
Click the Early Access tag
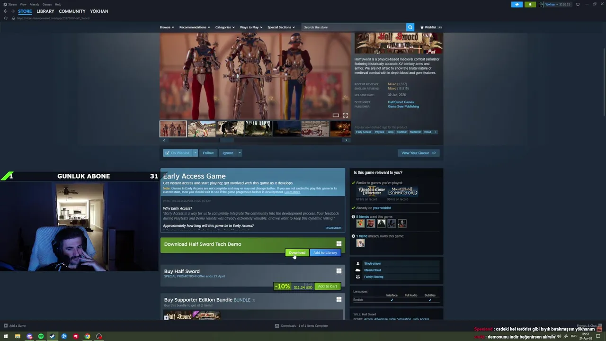[x=364, y=132]
